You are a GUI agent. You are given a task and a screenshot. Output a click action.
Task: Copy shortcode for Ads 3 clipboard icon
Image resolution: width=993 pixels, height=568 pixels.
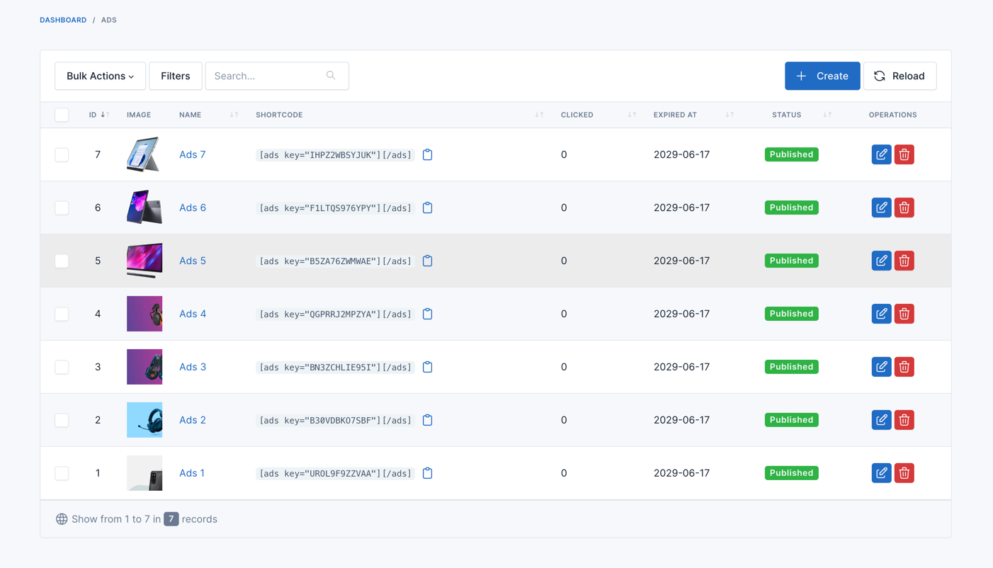427,367
